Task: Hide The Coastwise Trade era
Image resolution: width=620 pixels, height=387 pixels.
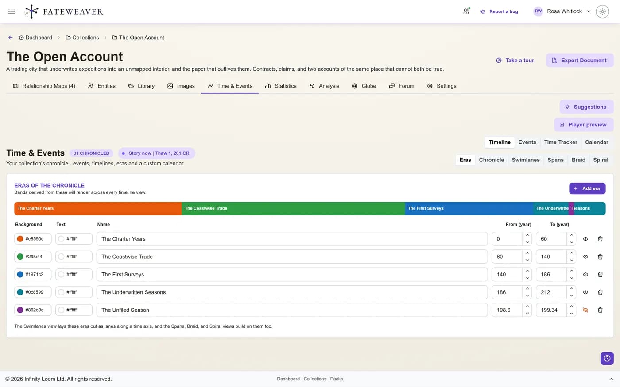Action: (x=585, y=257)
